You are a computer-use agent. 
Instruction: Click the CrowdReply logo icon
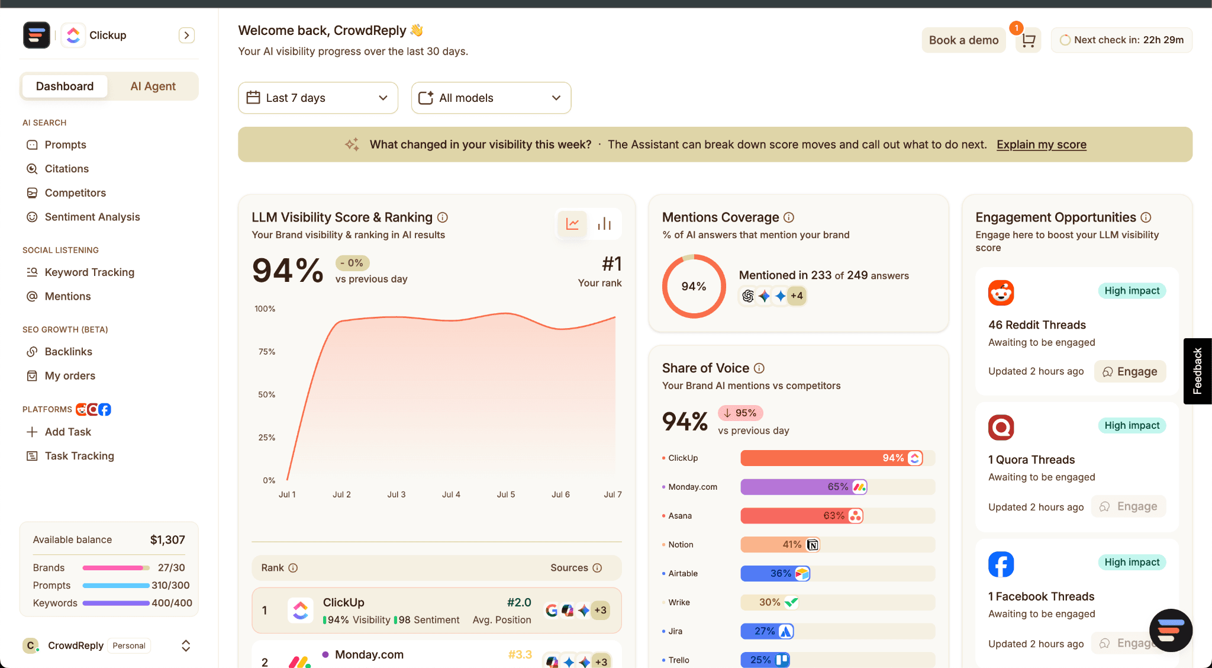coord(37,35)
